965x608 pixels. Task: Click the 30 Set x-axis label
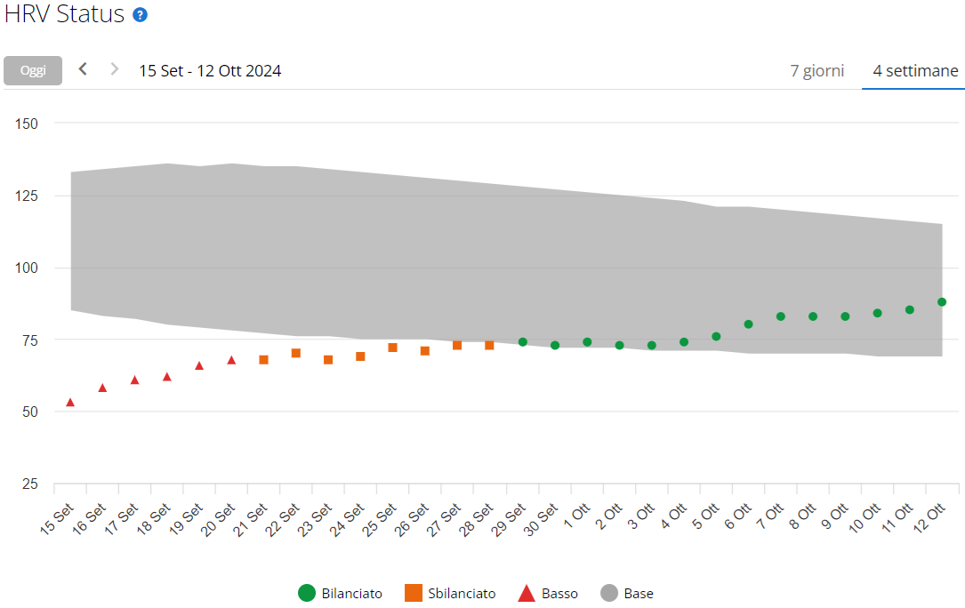click(541, 519)
